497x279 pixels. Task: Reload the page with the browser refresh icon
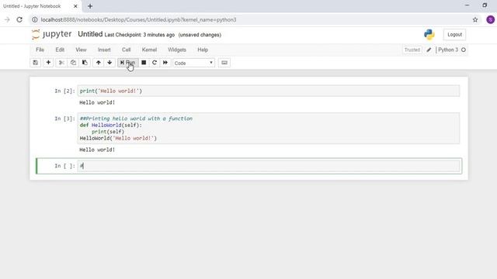coord(19,19)
